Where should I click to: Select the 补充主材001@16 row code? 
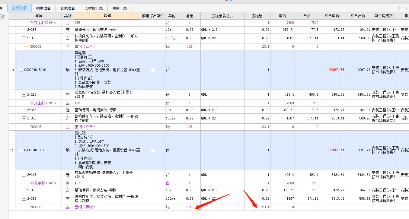pyautogui.click(x=43, y=183)
